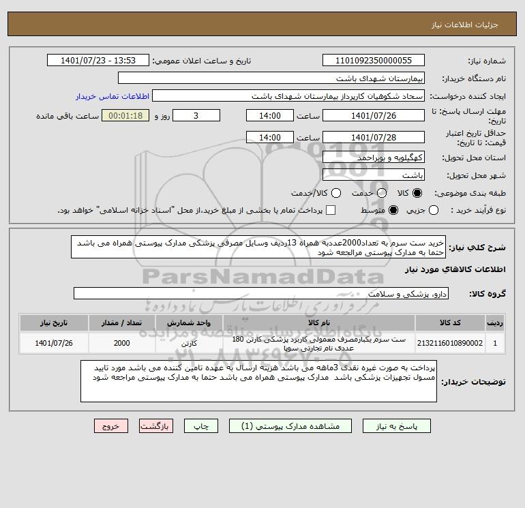Click the remaining time field 00:01:18
This screenshot has width=525, height=508.
point(125,115)
